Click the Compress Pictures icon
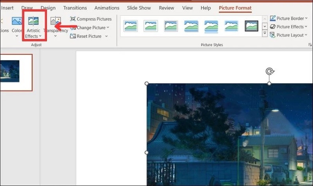Screen dimensions: 313x186 pos(73,19)
